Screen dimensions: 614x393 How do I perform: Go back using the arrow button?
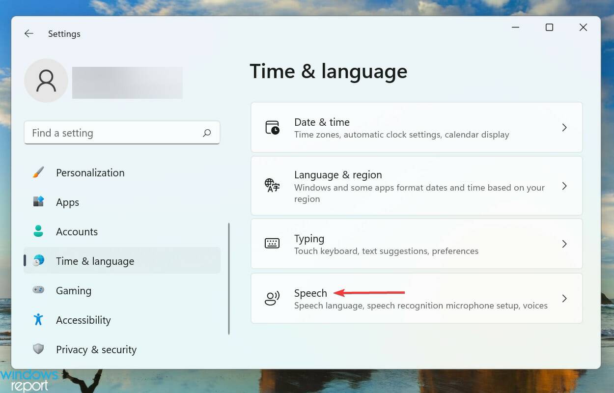click(x=28, y=33)
